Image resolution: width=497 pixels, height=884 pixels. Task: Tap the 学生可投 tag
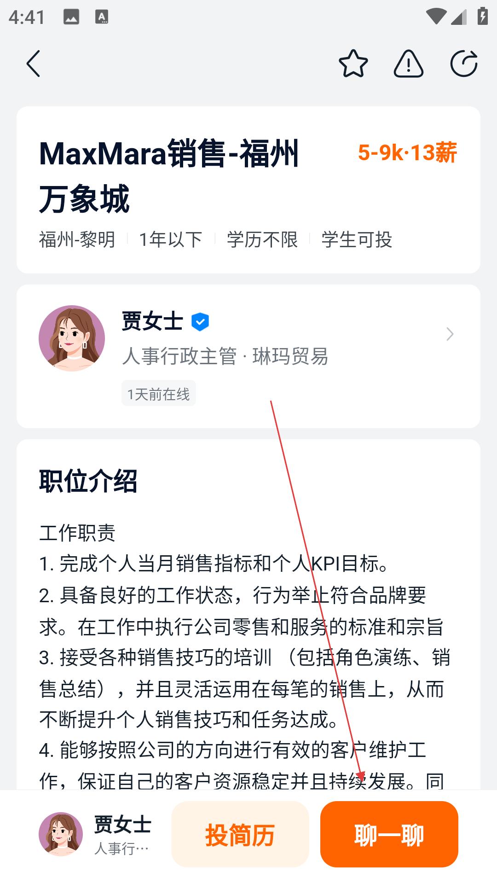tap(357, 240)
